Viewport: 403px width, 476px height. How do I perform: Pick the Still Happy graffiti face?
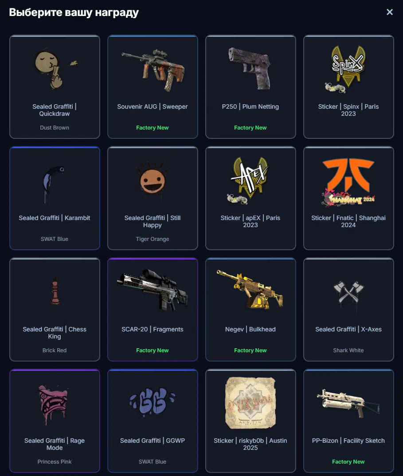[x=153, y=179]
